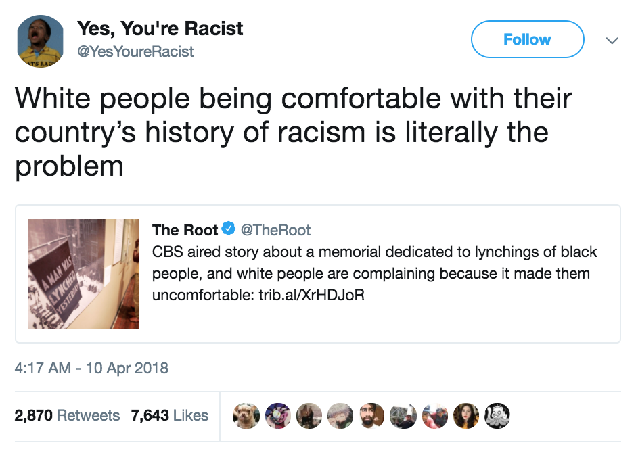Click the small dog liker avatar
The width and height of the screenshot is (636, 449).
click(x=245, y=415)
